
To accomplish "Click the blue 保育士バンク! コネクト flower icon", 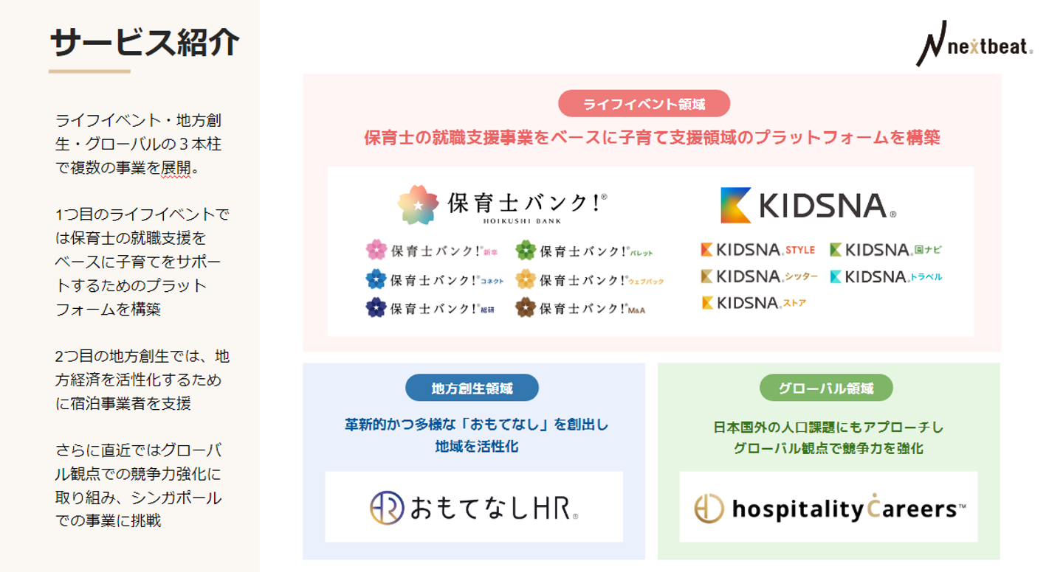I will tap(376, 279).
